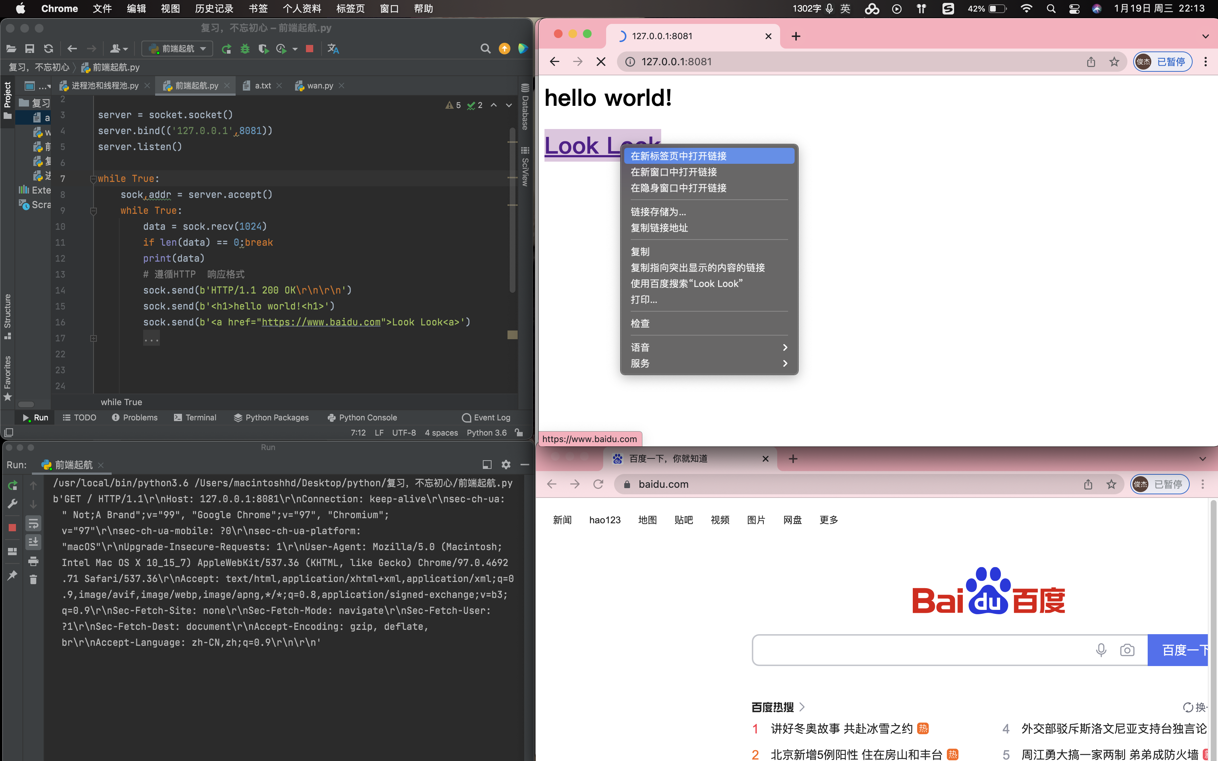
Task: Switch to the wan.py editor tab
Action: (320, 86)
